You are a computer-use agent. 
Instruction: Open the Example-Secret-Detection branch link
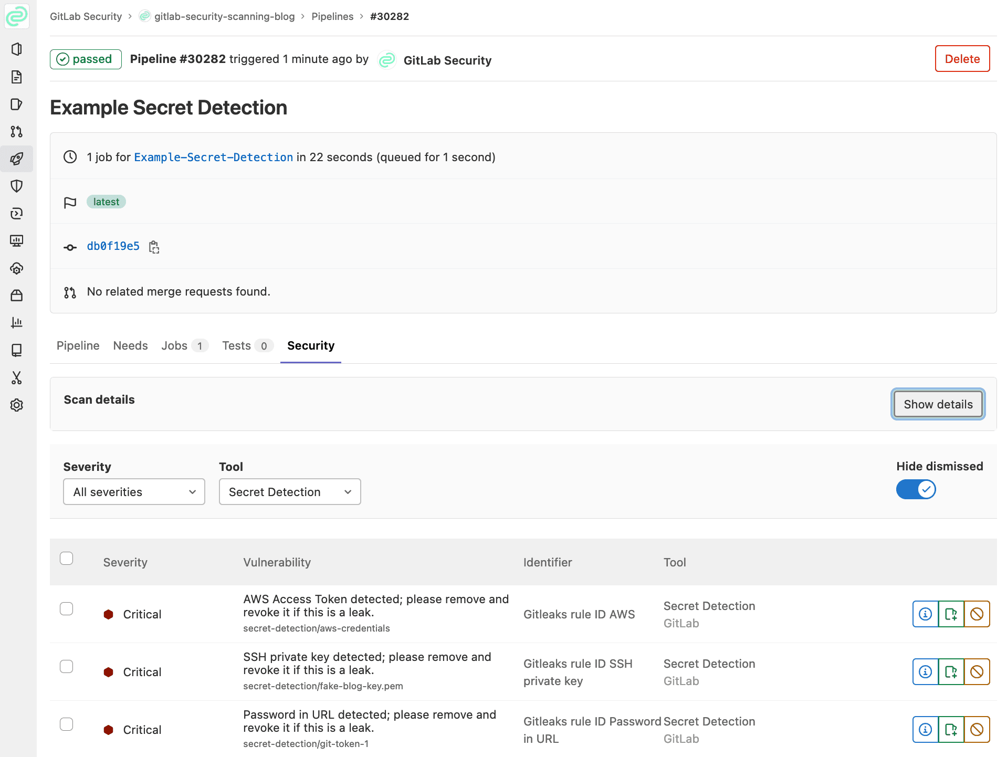pyautogui.click(x=213, y=157)
